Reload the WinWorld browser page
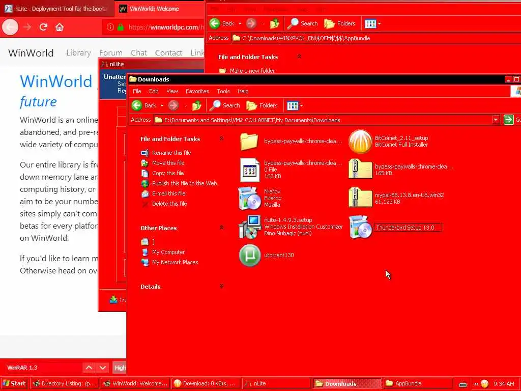 (43, 27)
